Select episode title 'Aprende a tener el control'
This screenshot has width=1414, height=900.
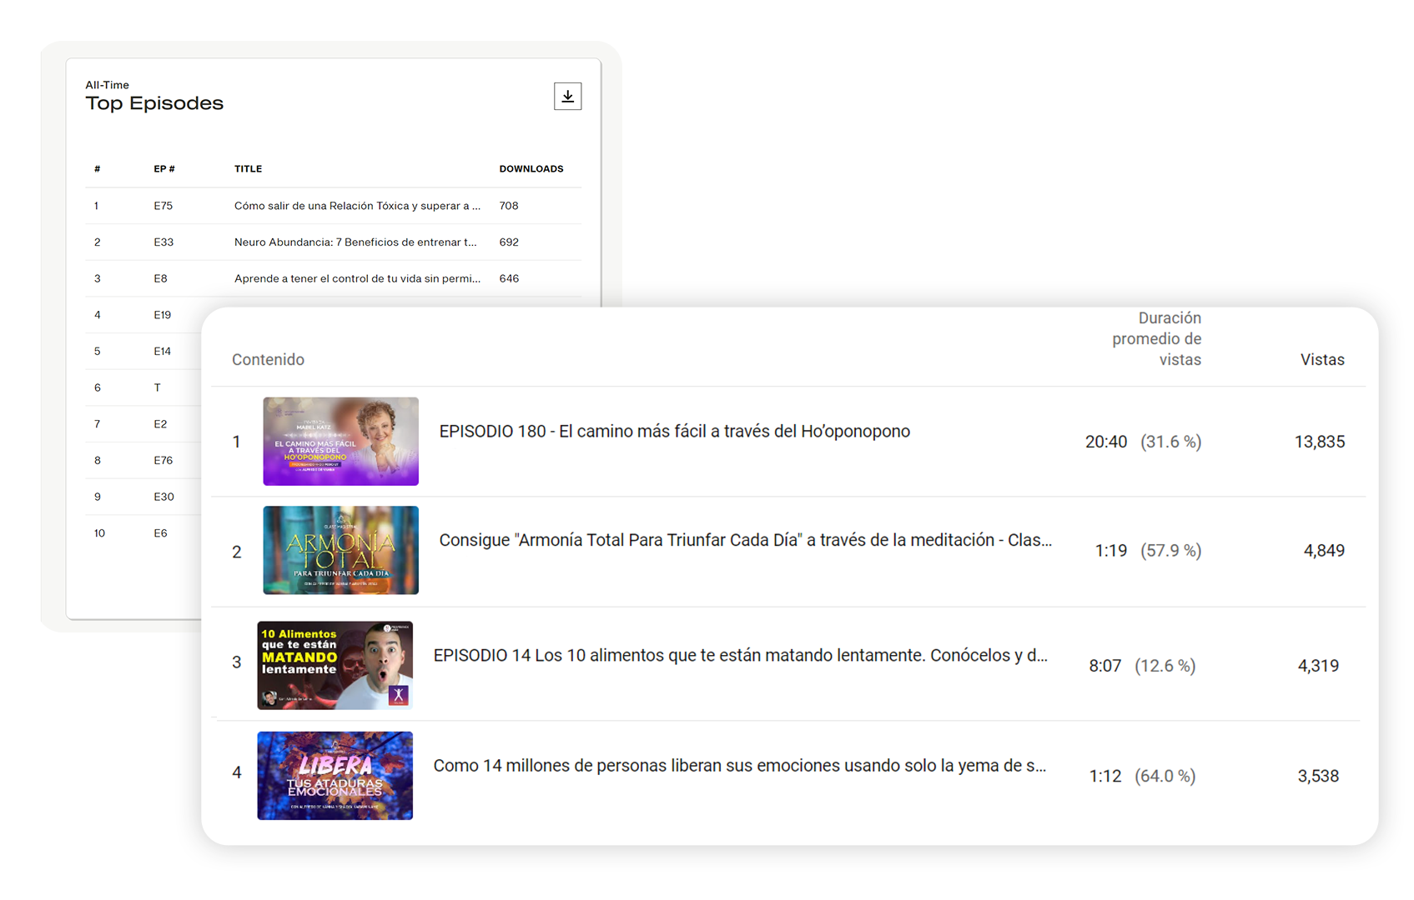[357, 279]
